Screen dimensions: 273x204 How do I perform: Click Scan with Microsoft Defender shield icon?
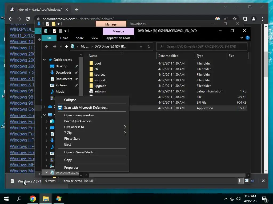click(60, 108)
